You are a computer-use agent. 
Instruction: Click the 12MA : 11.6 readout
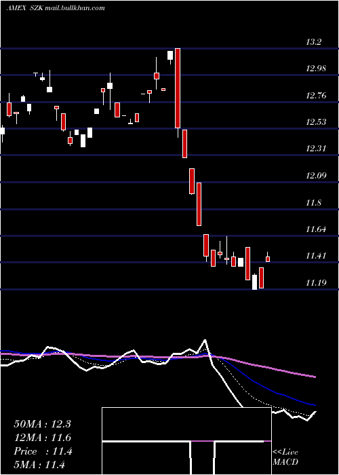click(x=42, y=438)
